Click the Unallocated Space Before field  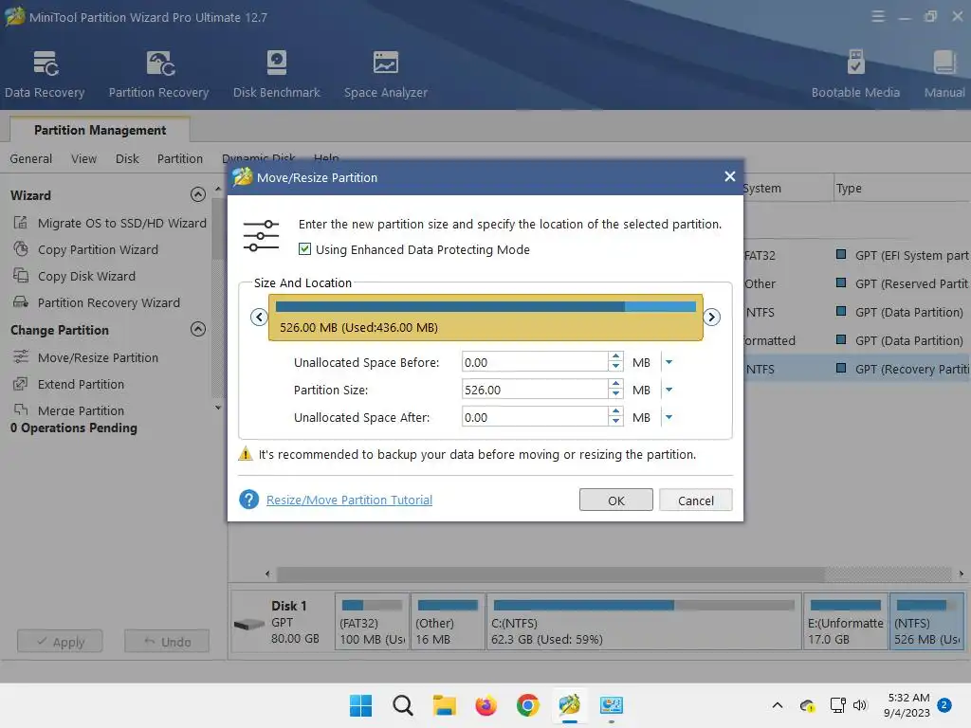(x=535, y=362)
